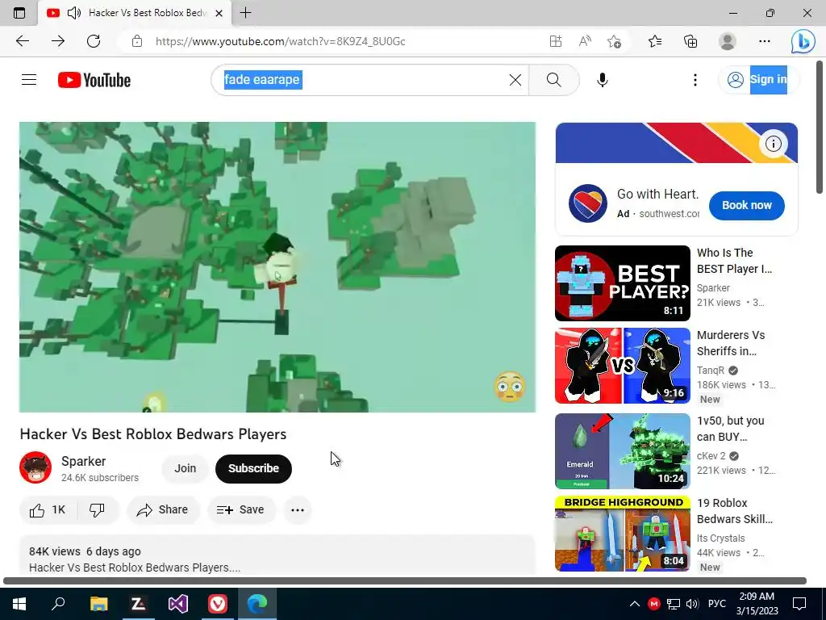Open '19 Roblox Bedwars Skill' thumbnail
Screen dimensions: 826x620
click(x=622, y=534)
